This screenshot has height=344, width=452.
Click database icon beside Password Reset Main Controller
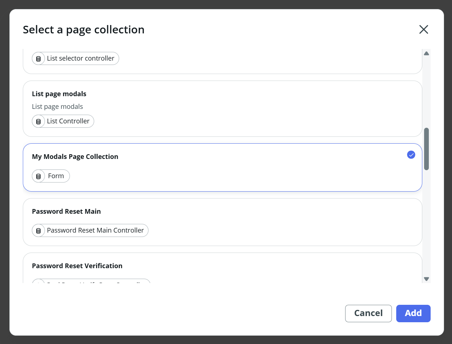[38, 231]
